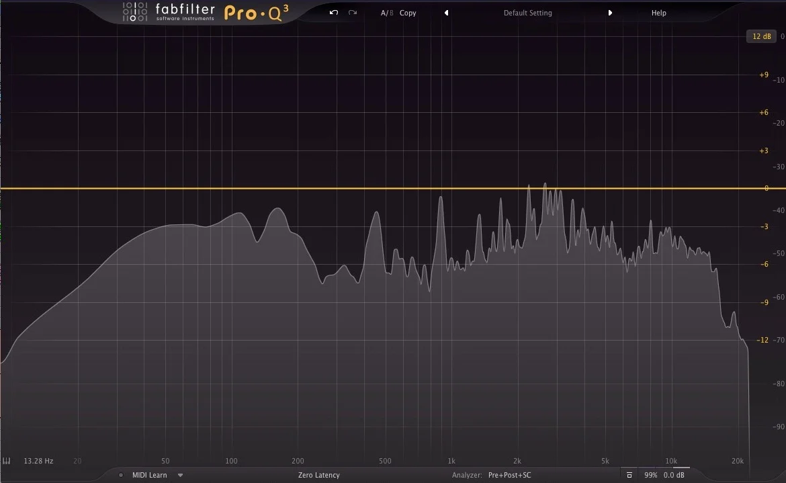The width and height of the screenshot is (786, 483).
Task: Click the global bypass icon near the output controls
Action: click(x=629, y=475)
